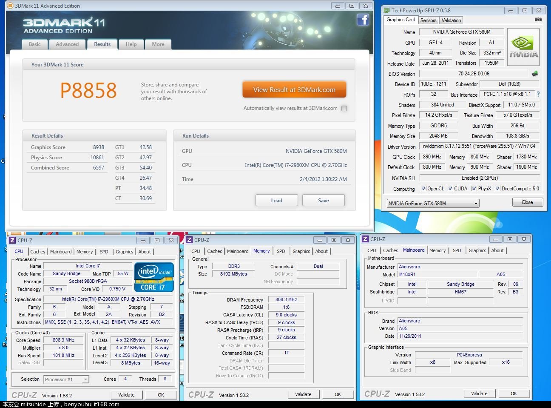Toggle the OpenCL checkbox in GPU-Z
This screenshot has width=551, height=408.
tap(423, 189)
